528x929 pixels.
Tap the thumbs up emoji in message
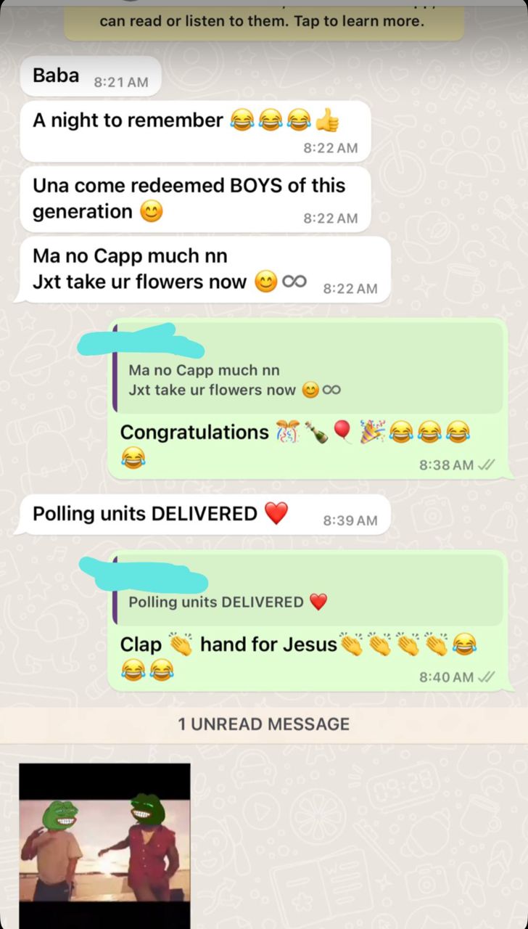pos(327,120)
